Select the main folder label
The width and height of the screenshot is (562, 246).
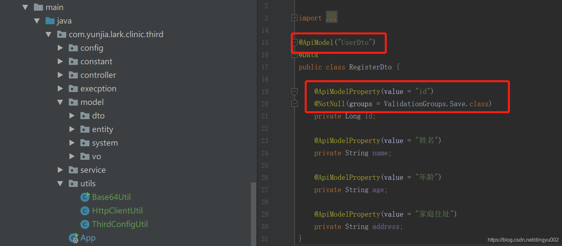(55, 7)
